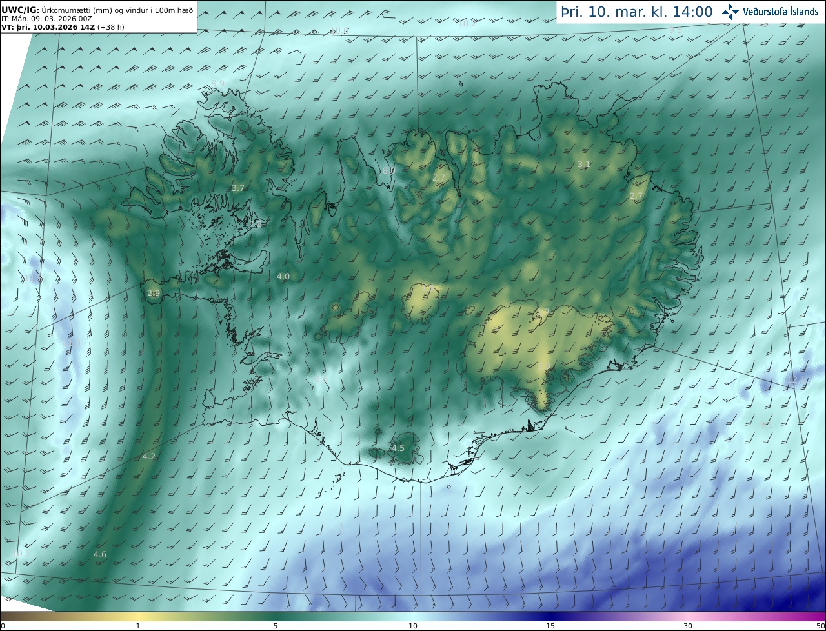Click the 2.9 value label on the map

[x=154, y=294]
